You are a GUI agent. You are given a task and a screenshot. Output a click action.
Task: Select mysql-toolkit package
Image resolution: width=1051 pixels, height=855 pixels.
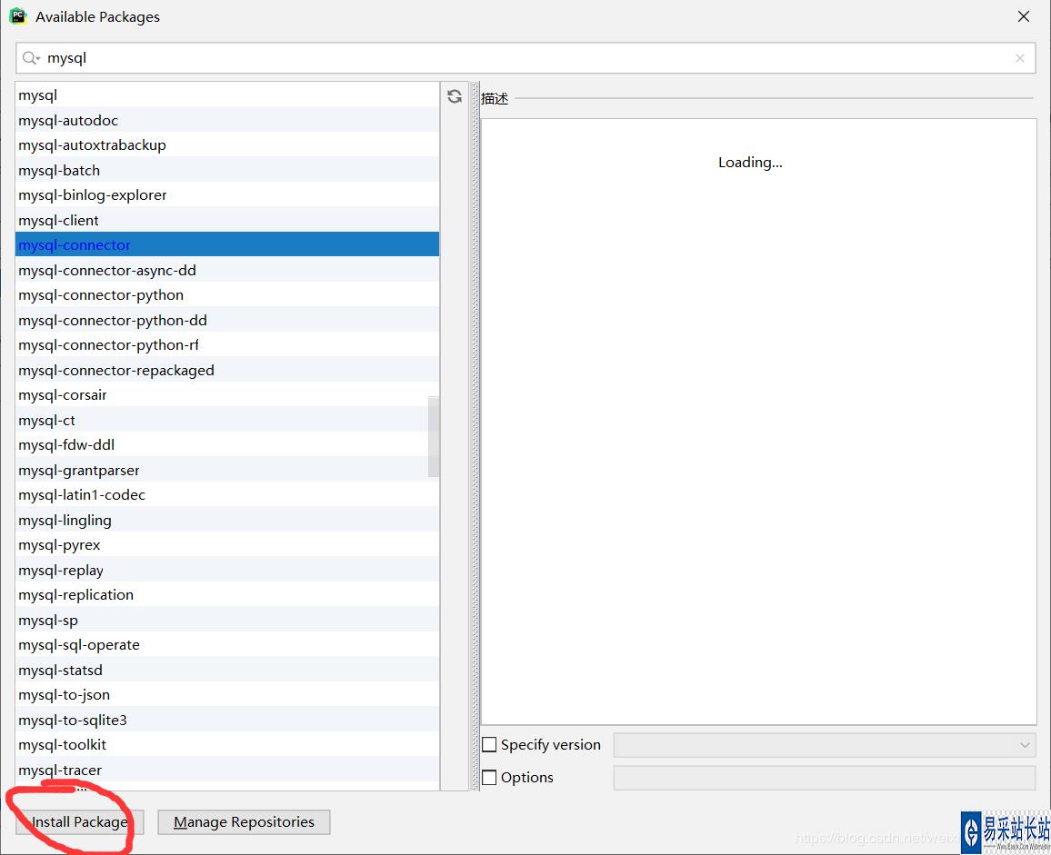pyautogui.click(x=227, y=744)
